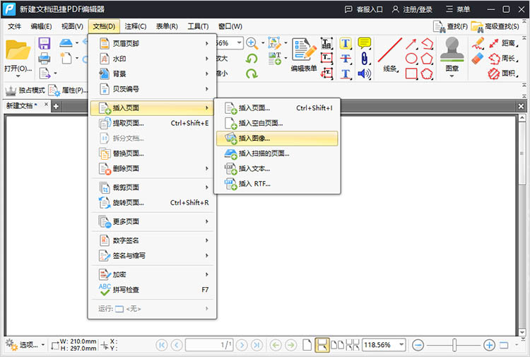Enable Exclusive mode crown button

pyautogui.click(x=25, y=90)
